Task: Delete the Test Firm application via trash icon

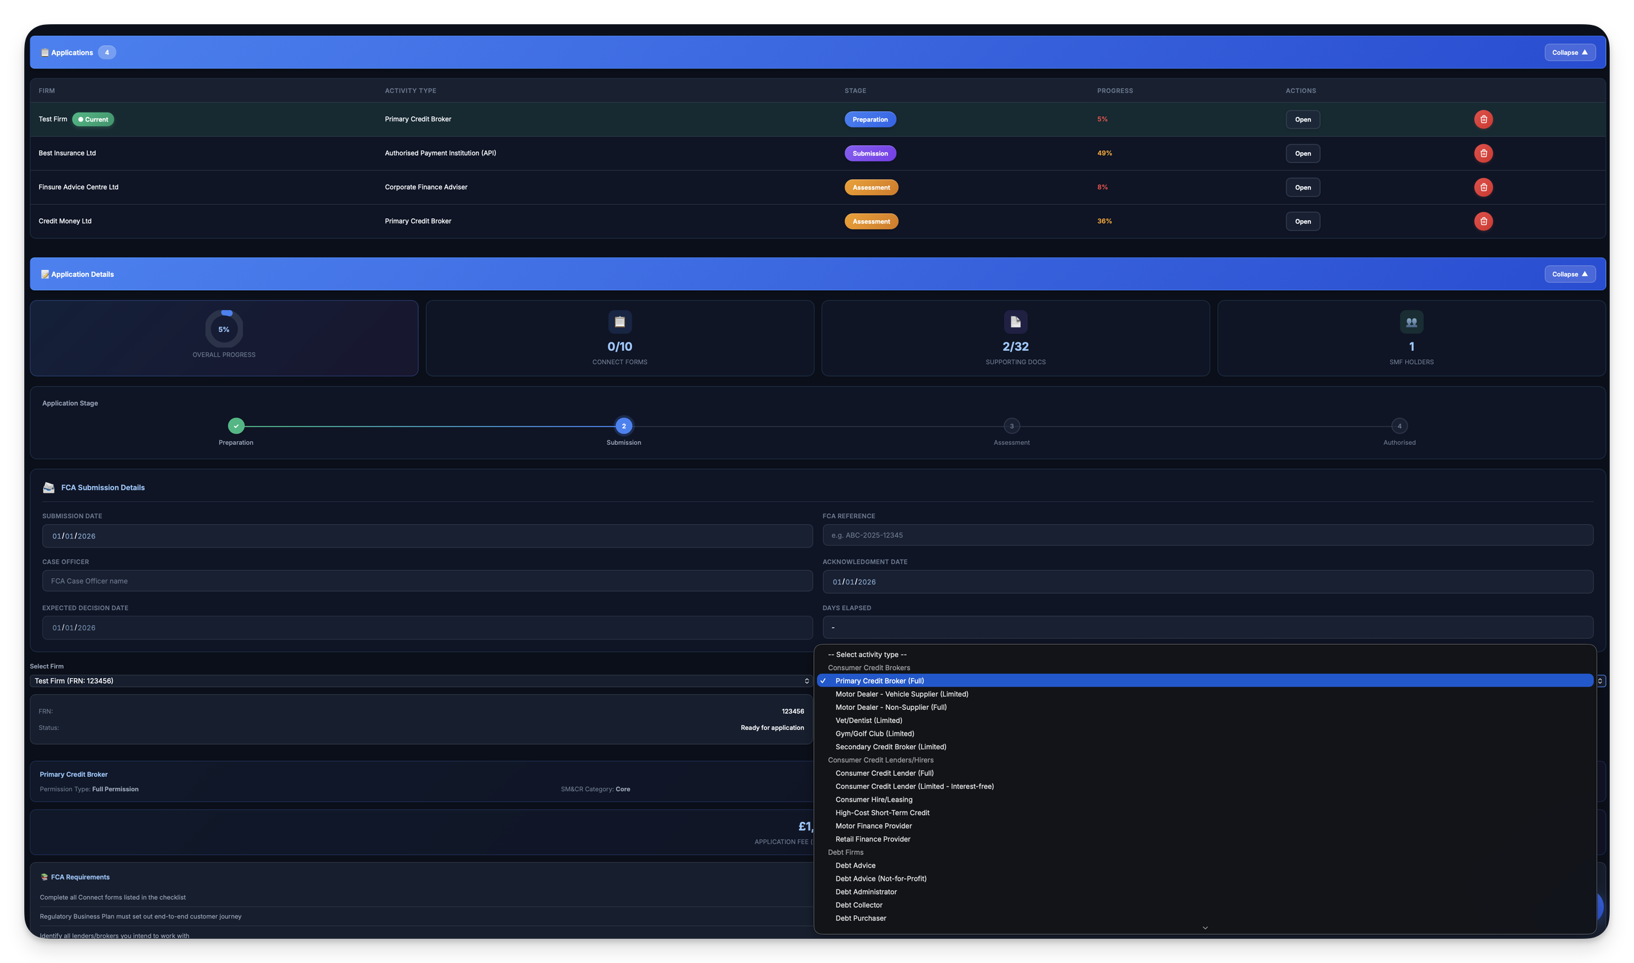Action: (1483, 120)
